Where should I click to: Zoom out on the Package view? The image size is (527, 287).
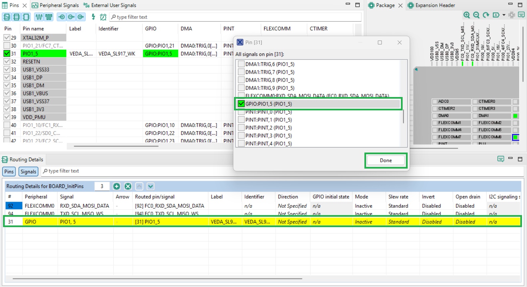[476, 15]
